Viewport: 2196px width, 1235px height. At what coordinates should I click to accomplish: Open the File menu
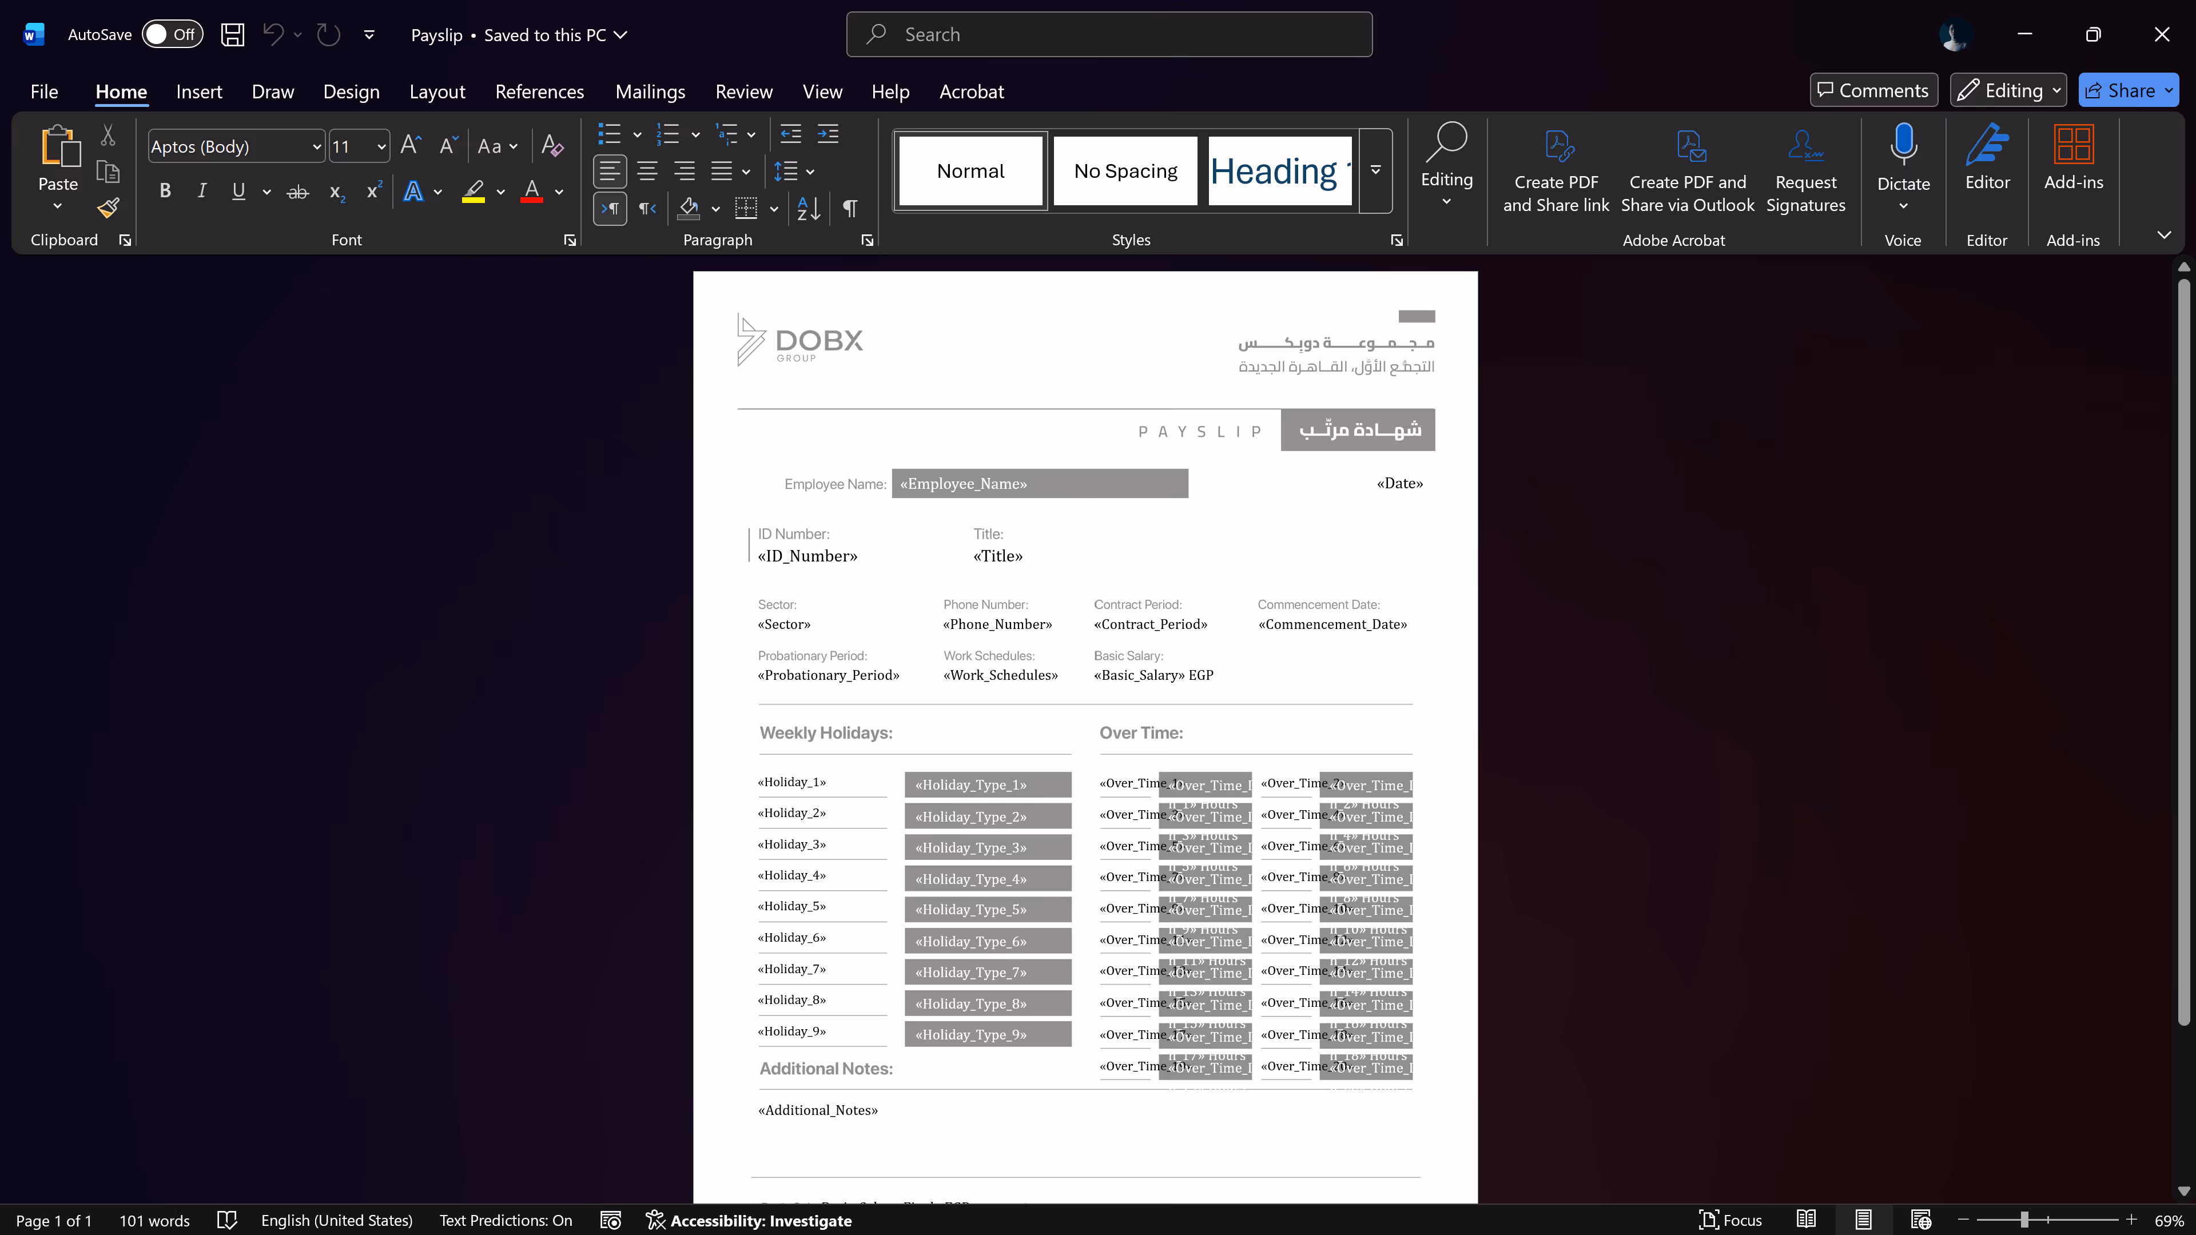tap(45, 91)
